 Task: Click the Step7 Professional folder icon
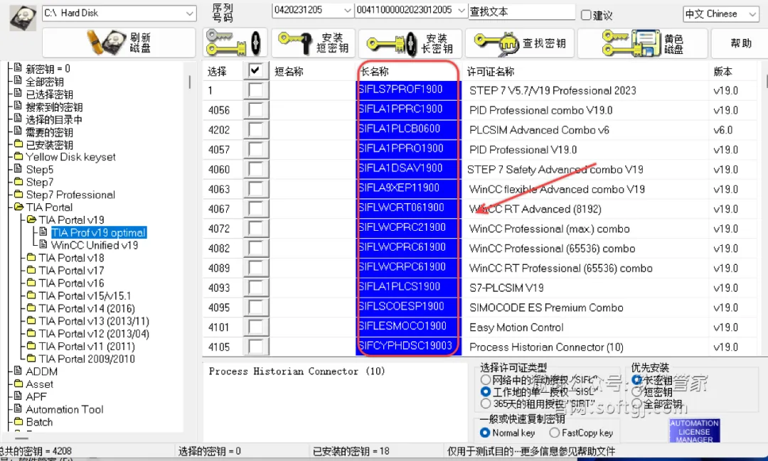tap(18, 195)
